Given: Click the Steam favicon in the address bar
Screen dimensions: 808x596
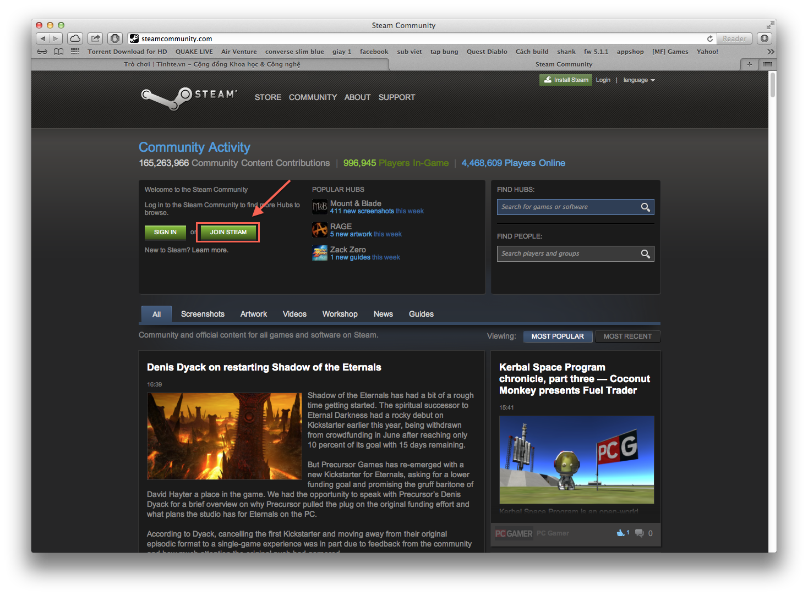Looking at the screenshot, I should [134, 38].
